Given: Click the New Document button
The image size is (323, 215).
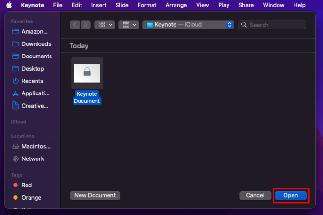Looking at the screenshot, I should [x=95, y=195].
